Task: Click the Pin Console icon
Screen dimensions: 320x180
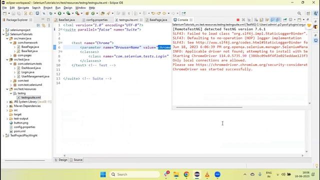Action: coord(285,20)
